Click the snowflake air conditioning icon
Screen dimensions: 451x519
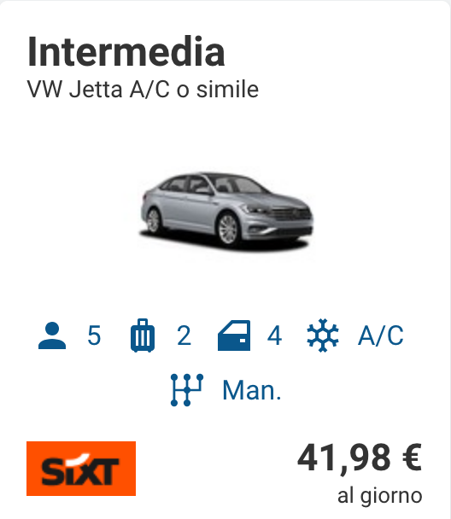click(x=323, y=335)
